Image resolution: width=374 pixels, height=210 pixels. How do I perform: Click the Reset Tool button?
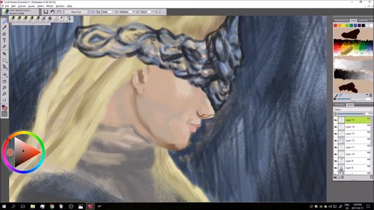76,12
